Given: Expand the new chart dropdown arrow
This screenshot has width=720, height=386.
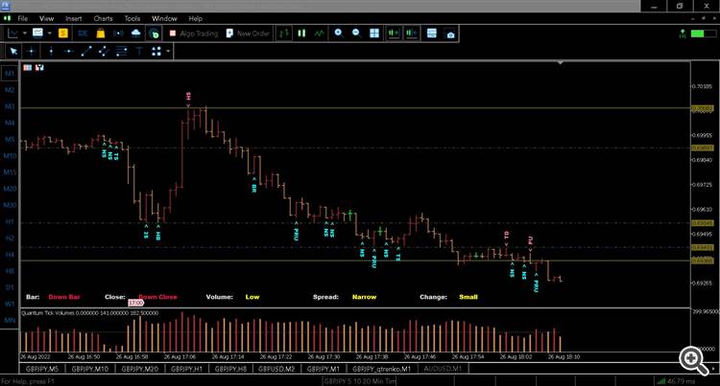Looking at the screenshot, I should (x=24, y=34).
